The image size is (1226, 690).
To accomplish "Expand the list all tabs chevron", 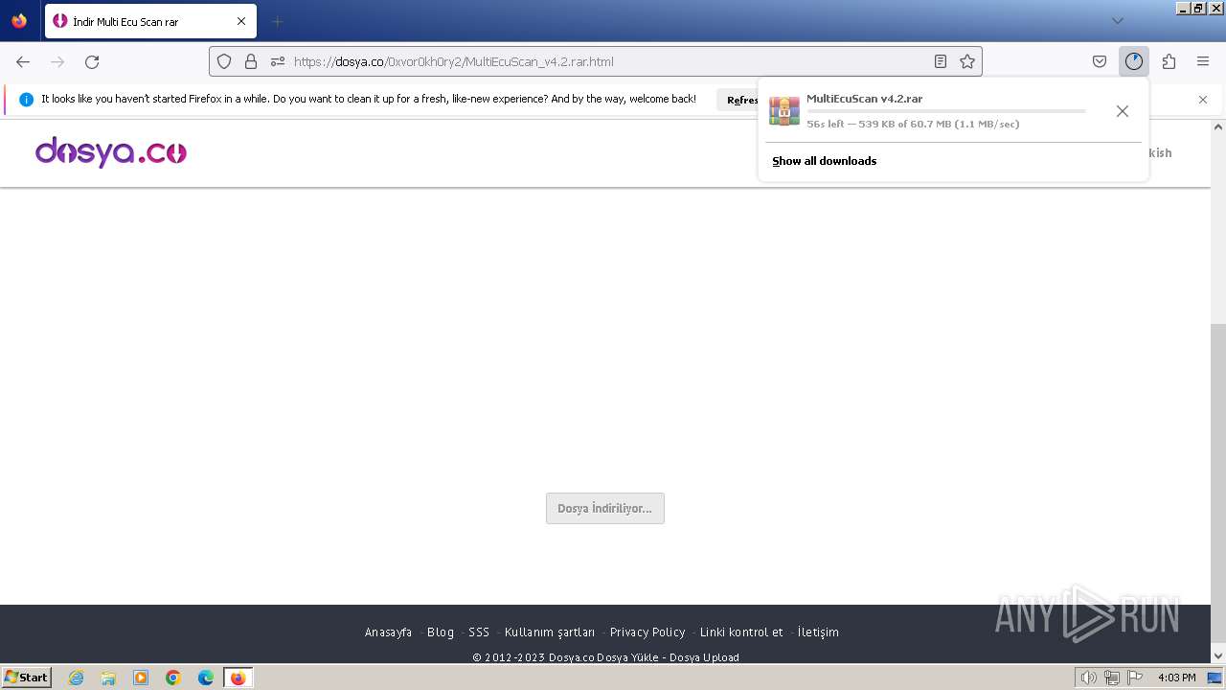I will [x=1117, y=21].
